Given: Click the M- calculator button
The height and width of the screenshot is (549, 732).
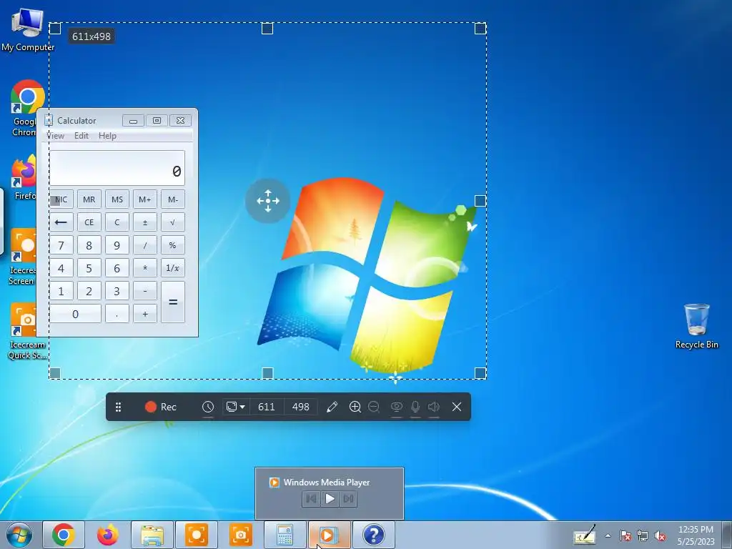Looking at the screenshot, I should [173, 199].
